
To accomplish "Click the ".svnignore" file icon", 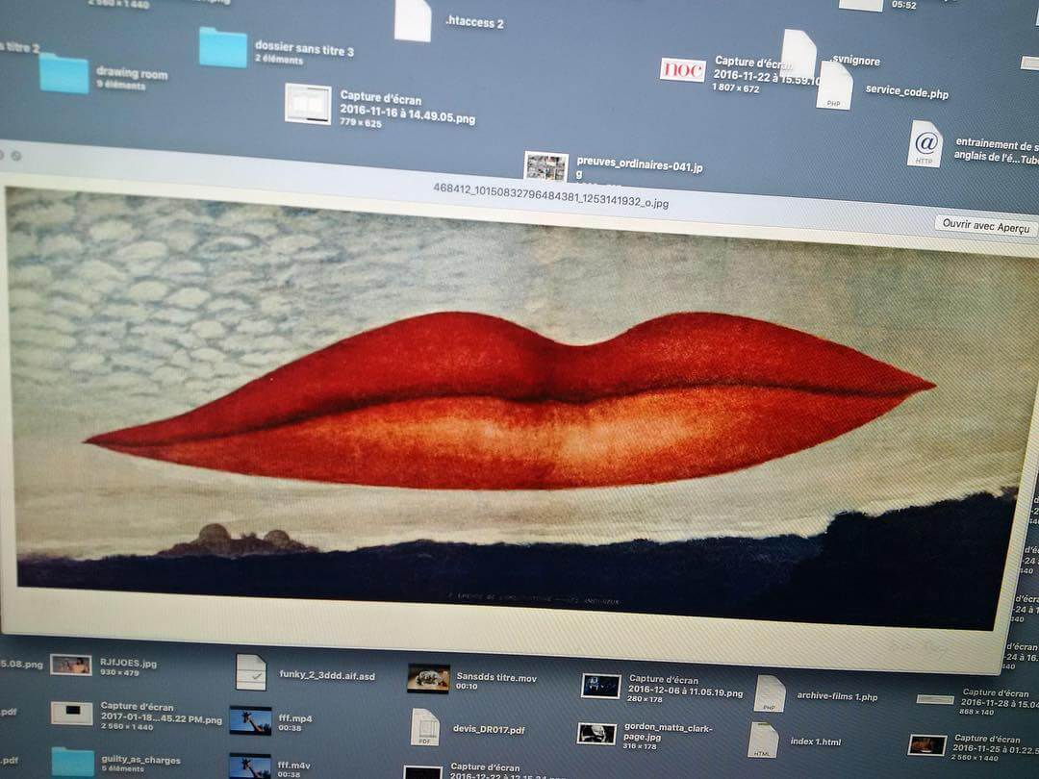I will [x=798, y=52].
